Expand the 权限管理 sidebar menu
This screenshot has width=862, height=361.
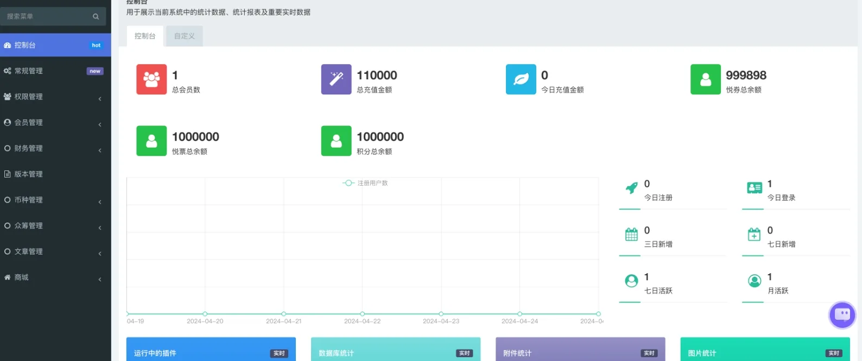pyautogui.click(x=55, y=97)
